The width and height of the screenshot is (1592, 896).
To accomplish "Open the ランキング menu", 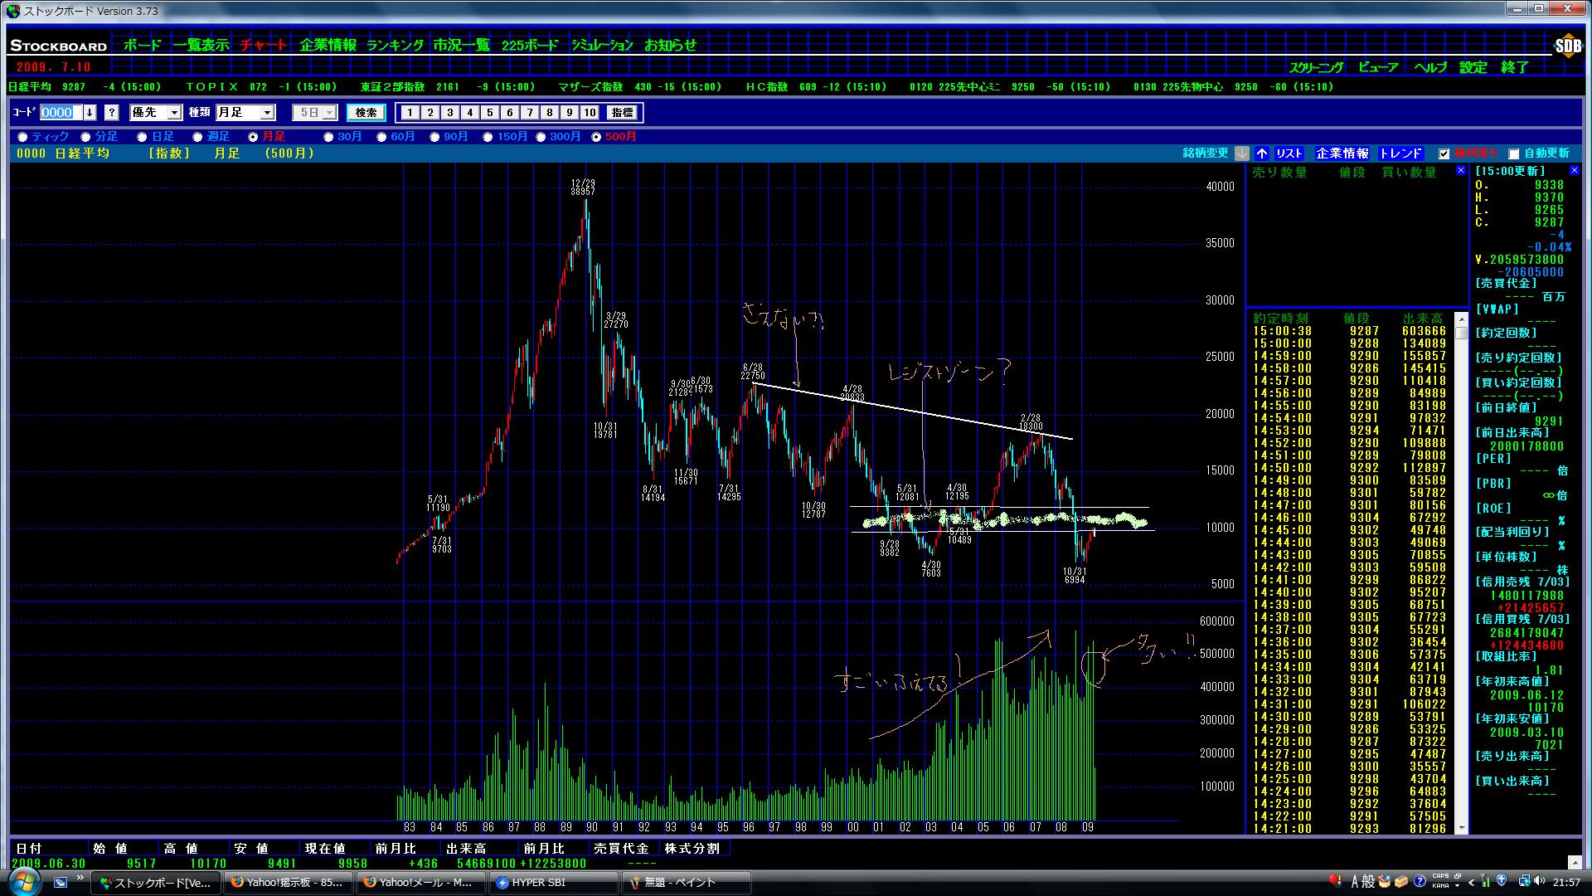I will [395, 46].
